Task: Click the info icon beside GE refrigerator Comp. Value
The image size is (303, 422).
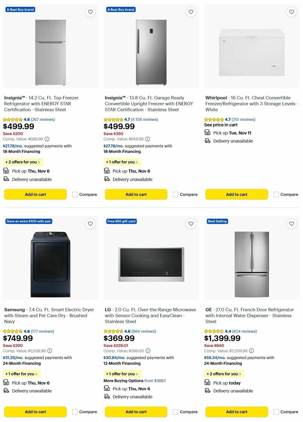Action: point(251,351)
